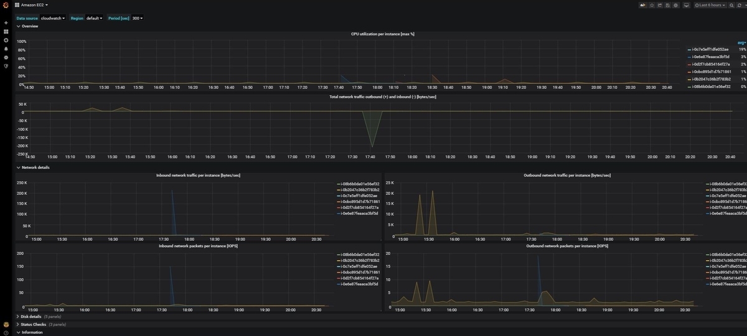The height and width of the screenshot is (336, 747).
Task: Click the zoom out time range icon
Action: (731, 5)
